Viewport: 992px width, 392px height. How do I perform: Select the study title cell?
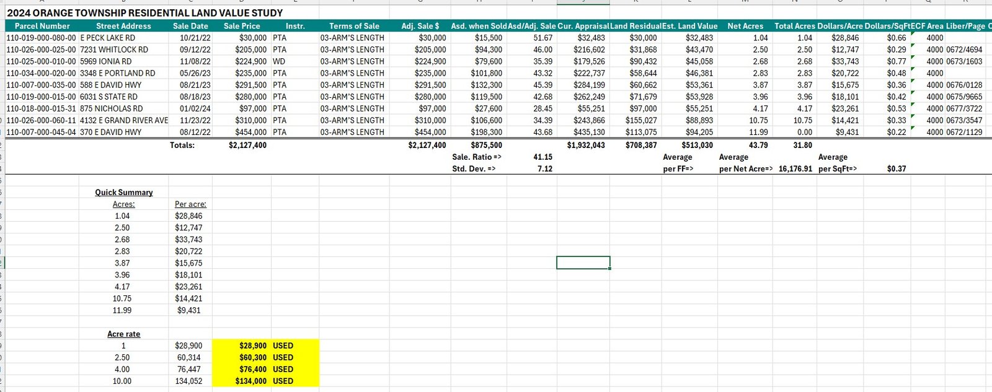click(144, 13)
